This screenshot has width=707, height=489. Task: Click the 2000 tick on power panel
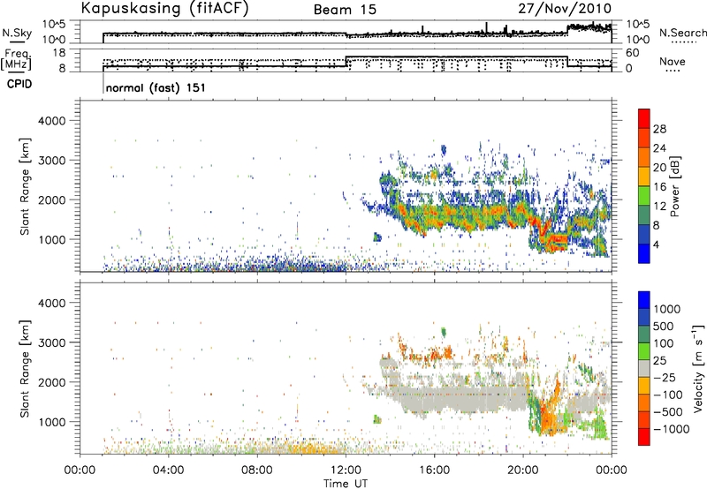point(51,199)
